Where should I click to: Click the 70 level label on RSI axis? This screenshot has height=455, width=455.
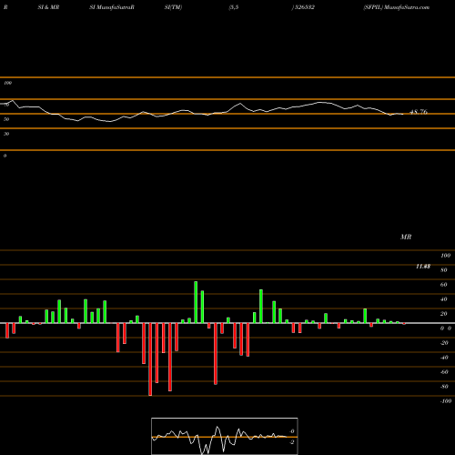click(x=6, y=105)
